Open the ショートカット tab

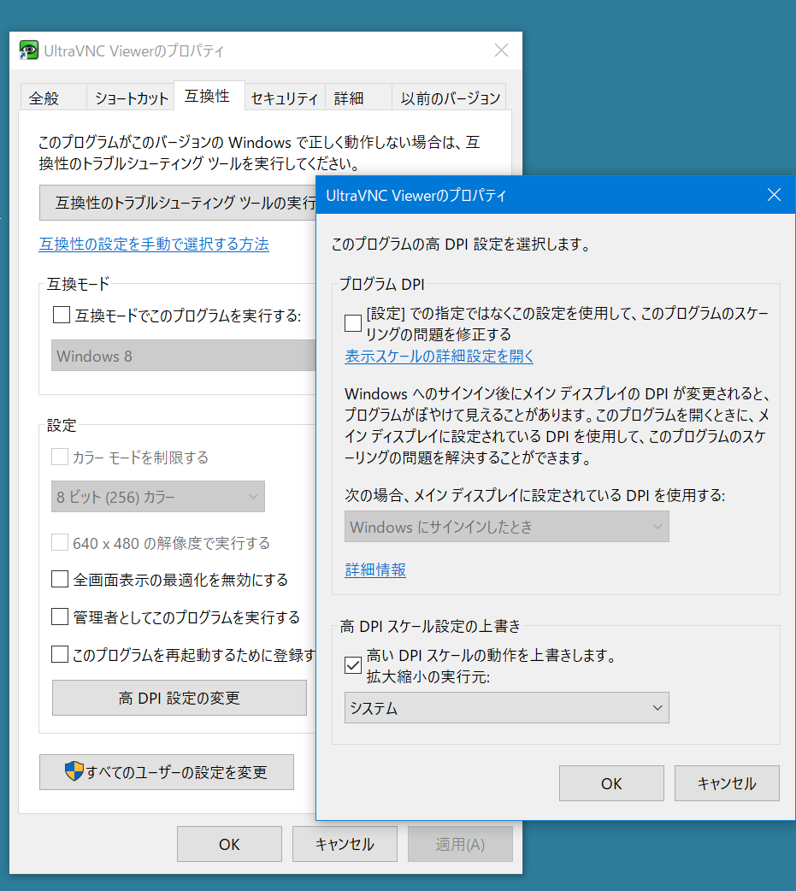(x=132, y=98)
